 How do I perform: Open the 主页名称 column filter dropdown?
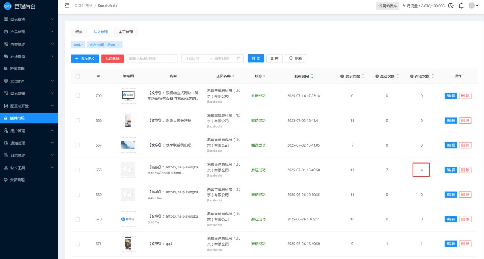(x=233, y=76)
